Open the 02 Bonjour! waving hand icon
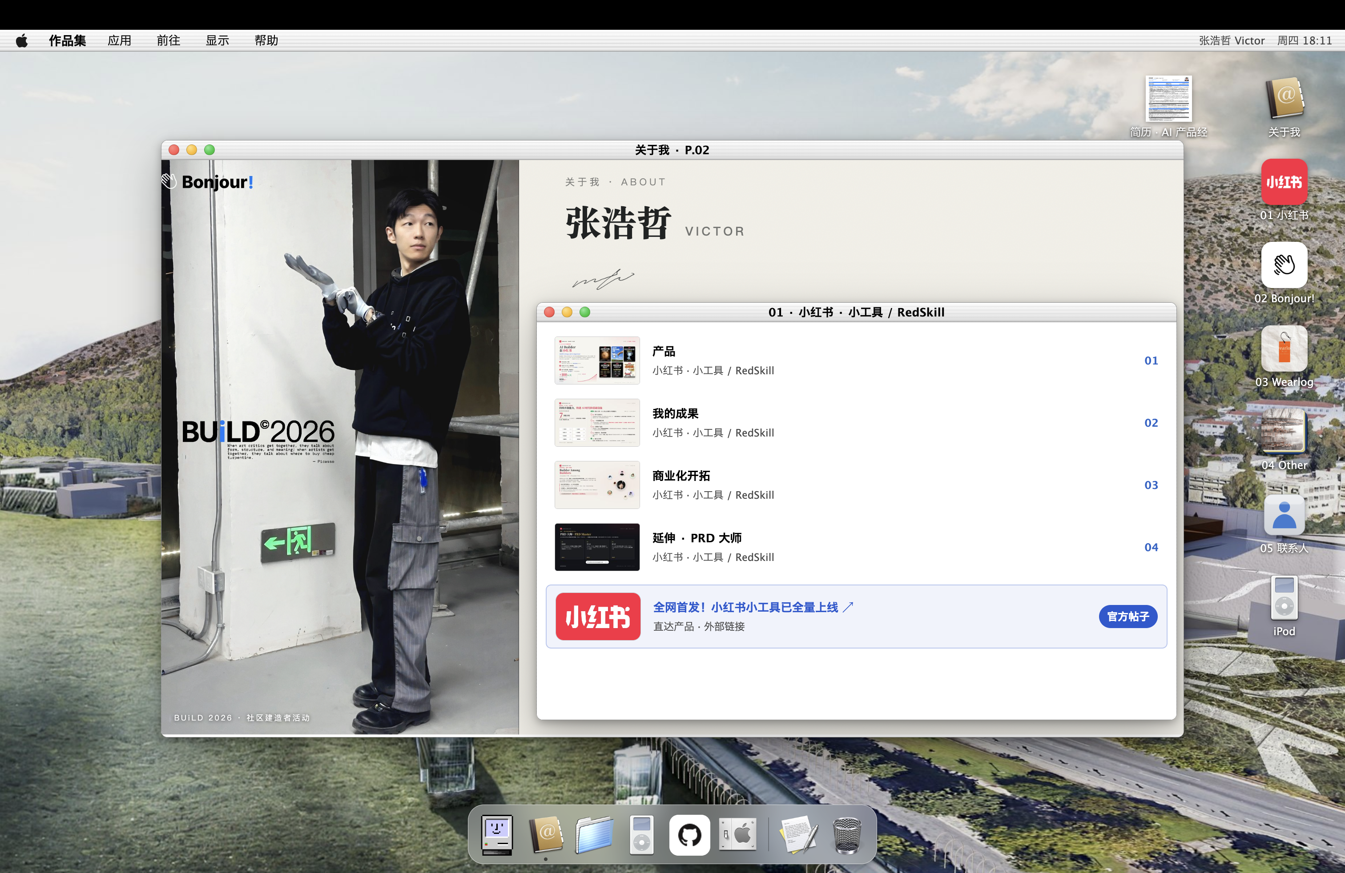Screen dimensions: 1345x873 (x=1284, y=265)
